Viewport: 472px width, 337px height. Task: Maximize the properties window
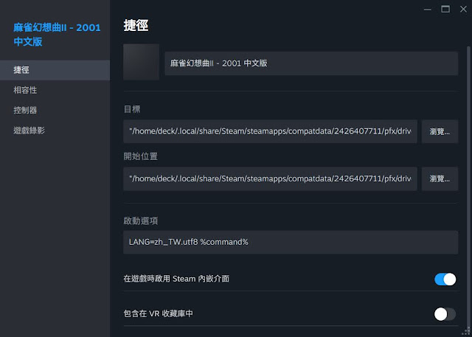tap(445, 10)
